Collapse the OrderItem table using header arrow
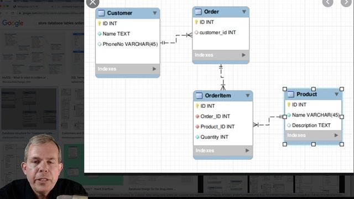 click(248, 96)
